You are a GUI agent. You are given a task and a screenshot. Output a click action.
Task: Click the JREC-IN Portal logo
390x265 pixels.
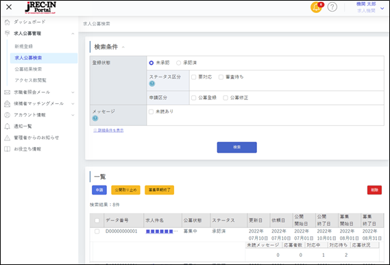(x=40, y=8)
